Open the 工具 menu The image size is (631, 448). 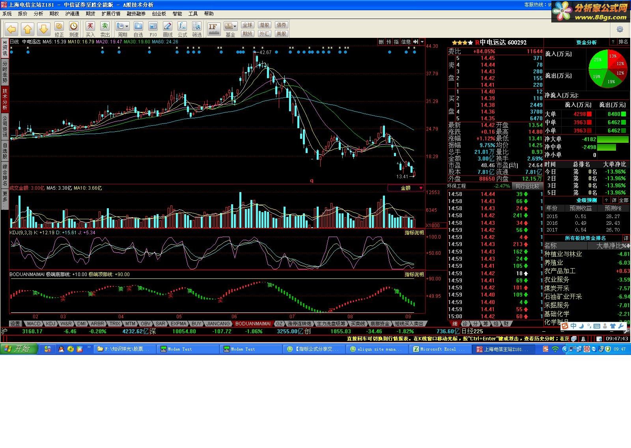tap(193, 14)
